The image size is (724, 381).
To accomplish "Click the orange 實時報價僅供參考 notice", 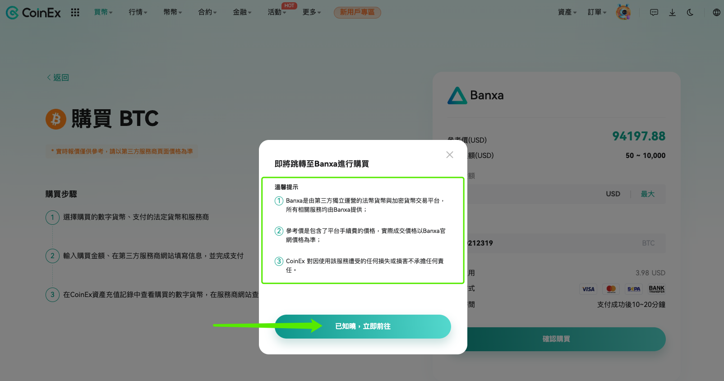I will [x=122, y=152].
